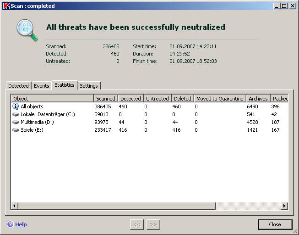Click archives value 6490 in All objects row
The width and height of the screenshot is (299, 235).
[x=252, y=106]
